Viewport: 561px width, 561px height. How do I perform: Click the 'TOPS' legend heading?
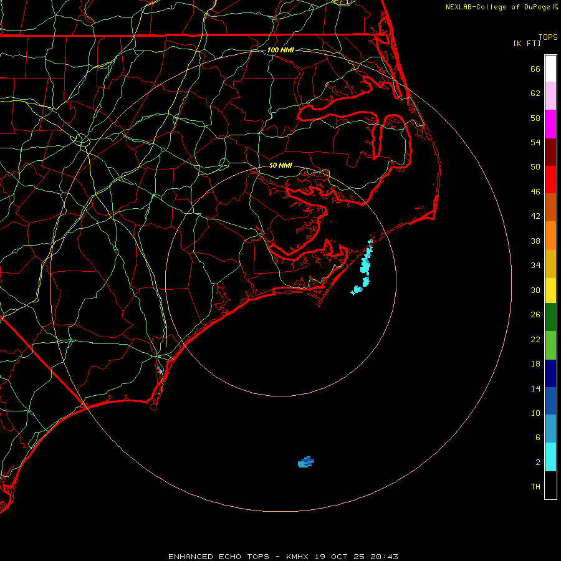coord(548,37)
